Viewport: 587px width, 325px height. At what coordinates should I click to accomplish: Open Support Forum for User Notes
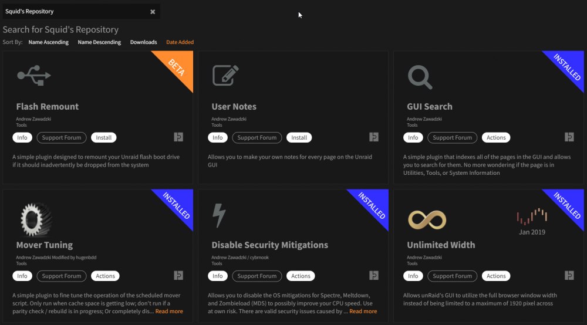257,138
